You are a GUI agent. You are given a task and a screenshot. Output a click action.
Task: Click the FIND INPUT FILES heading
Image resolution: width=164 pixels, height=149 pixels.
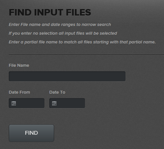[x=50, y=12]
